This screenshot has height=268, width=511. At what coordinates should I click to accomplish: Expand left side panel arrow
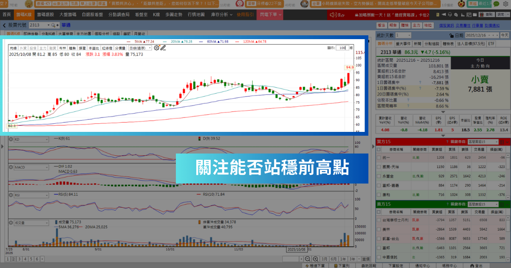[x=2, y=147]
